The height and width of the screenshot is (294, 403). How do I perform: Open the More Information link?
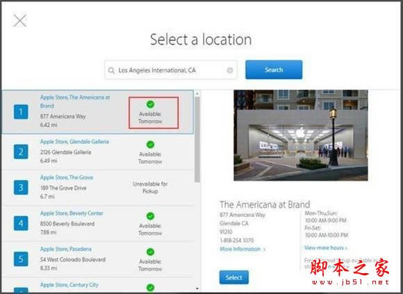coord(242,249)
